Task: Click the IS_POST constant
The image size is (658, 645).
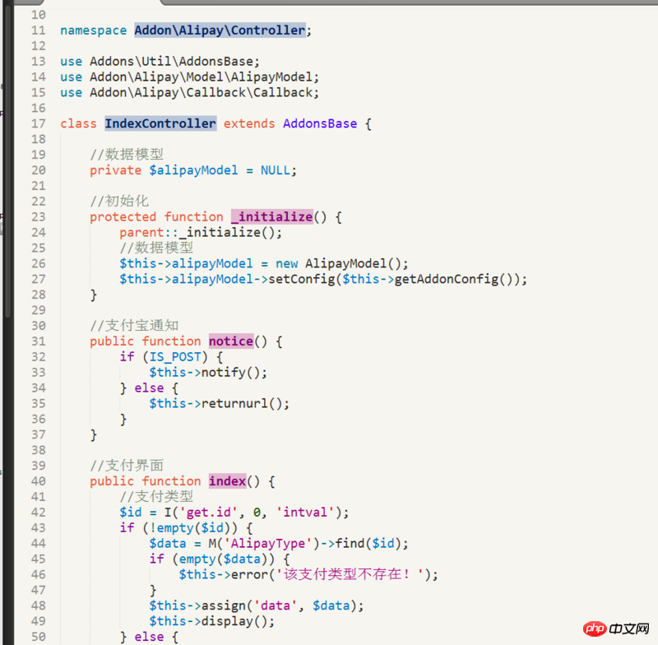Action: click(x=175, y=357)
